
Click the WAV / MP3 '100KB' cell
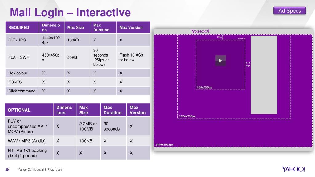point(88,141)
